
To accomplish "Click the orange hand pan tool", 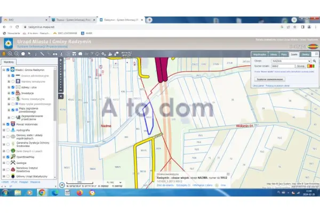I will (4, 54).
